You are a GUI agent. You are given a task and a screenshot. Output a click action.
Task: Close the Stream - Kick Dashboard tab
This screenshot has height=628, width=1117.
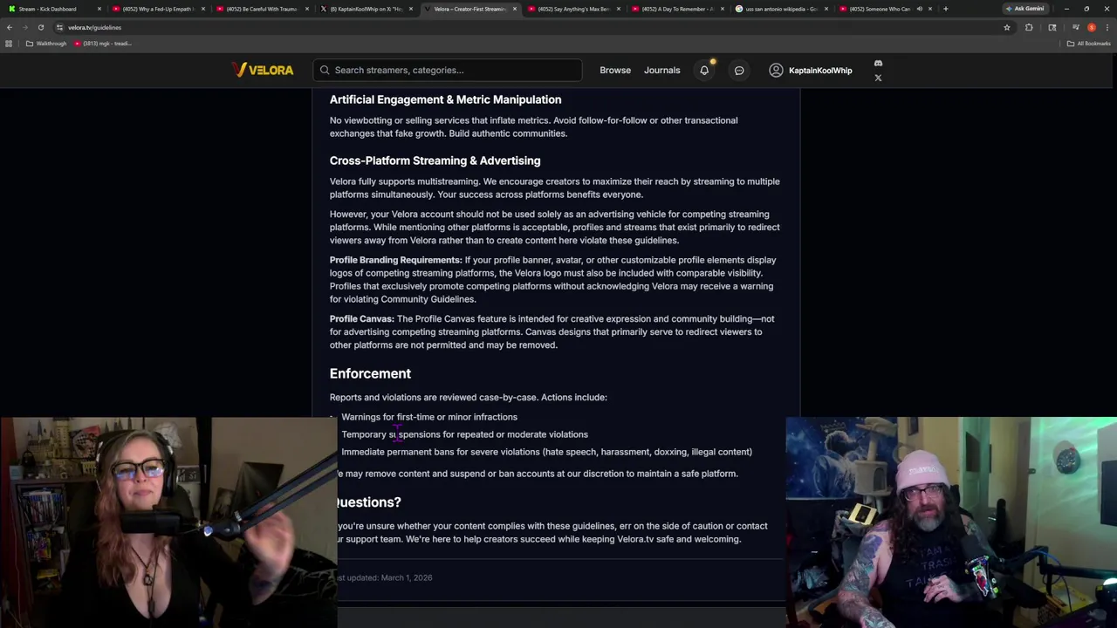click(99, 9)
